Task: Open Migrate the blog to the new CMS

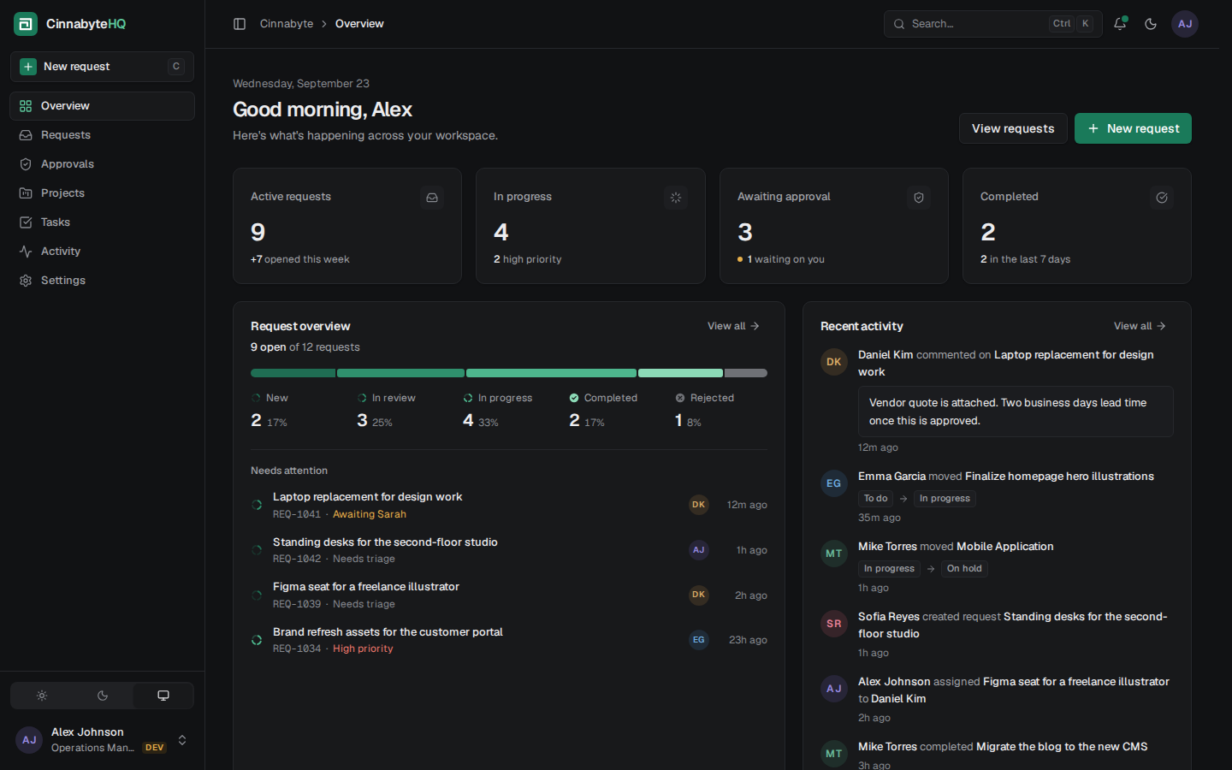Action: (1062, 747)
